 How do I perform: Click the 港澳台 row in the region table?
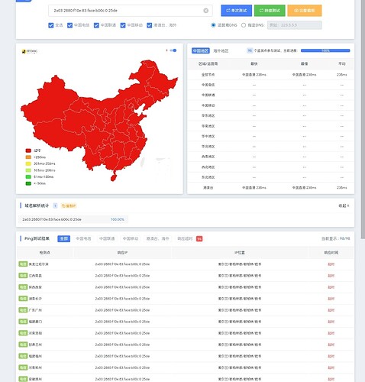point(271,188)
